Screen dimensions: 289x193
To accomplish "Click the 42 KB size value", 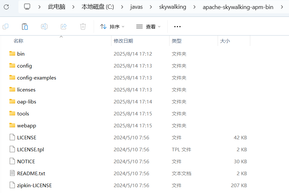I will click(240, 138).
